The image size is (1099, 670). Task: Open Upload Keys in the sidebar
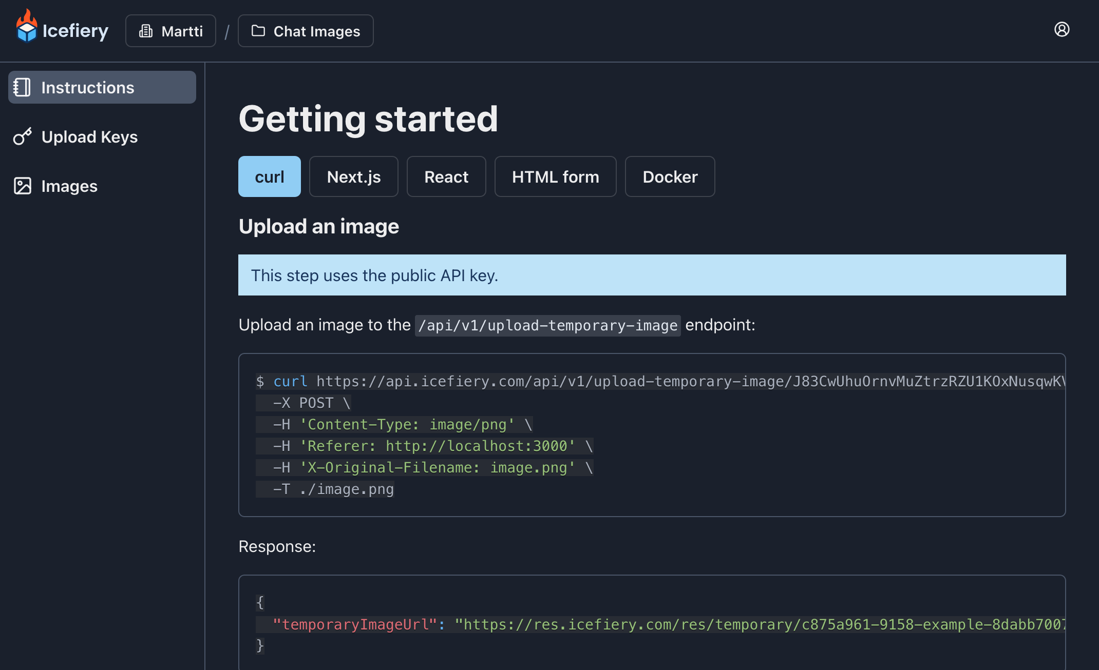[102, 136]
